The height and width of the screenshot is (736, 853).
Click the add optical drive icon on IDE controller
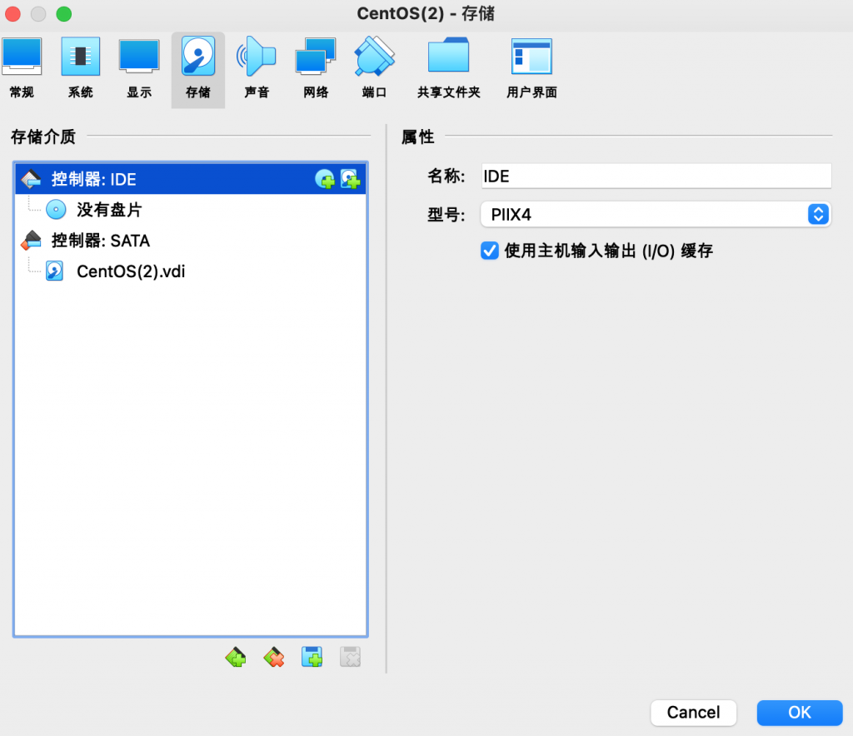[325, 179]
